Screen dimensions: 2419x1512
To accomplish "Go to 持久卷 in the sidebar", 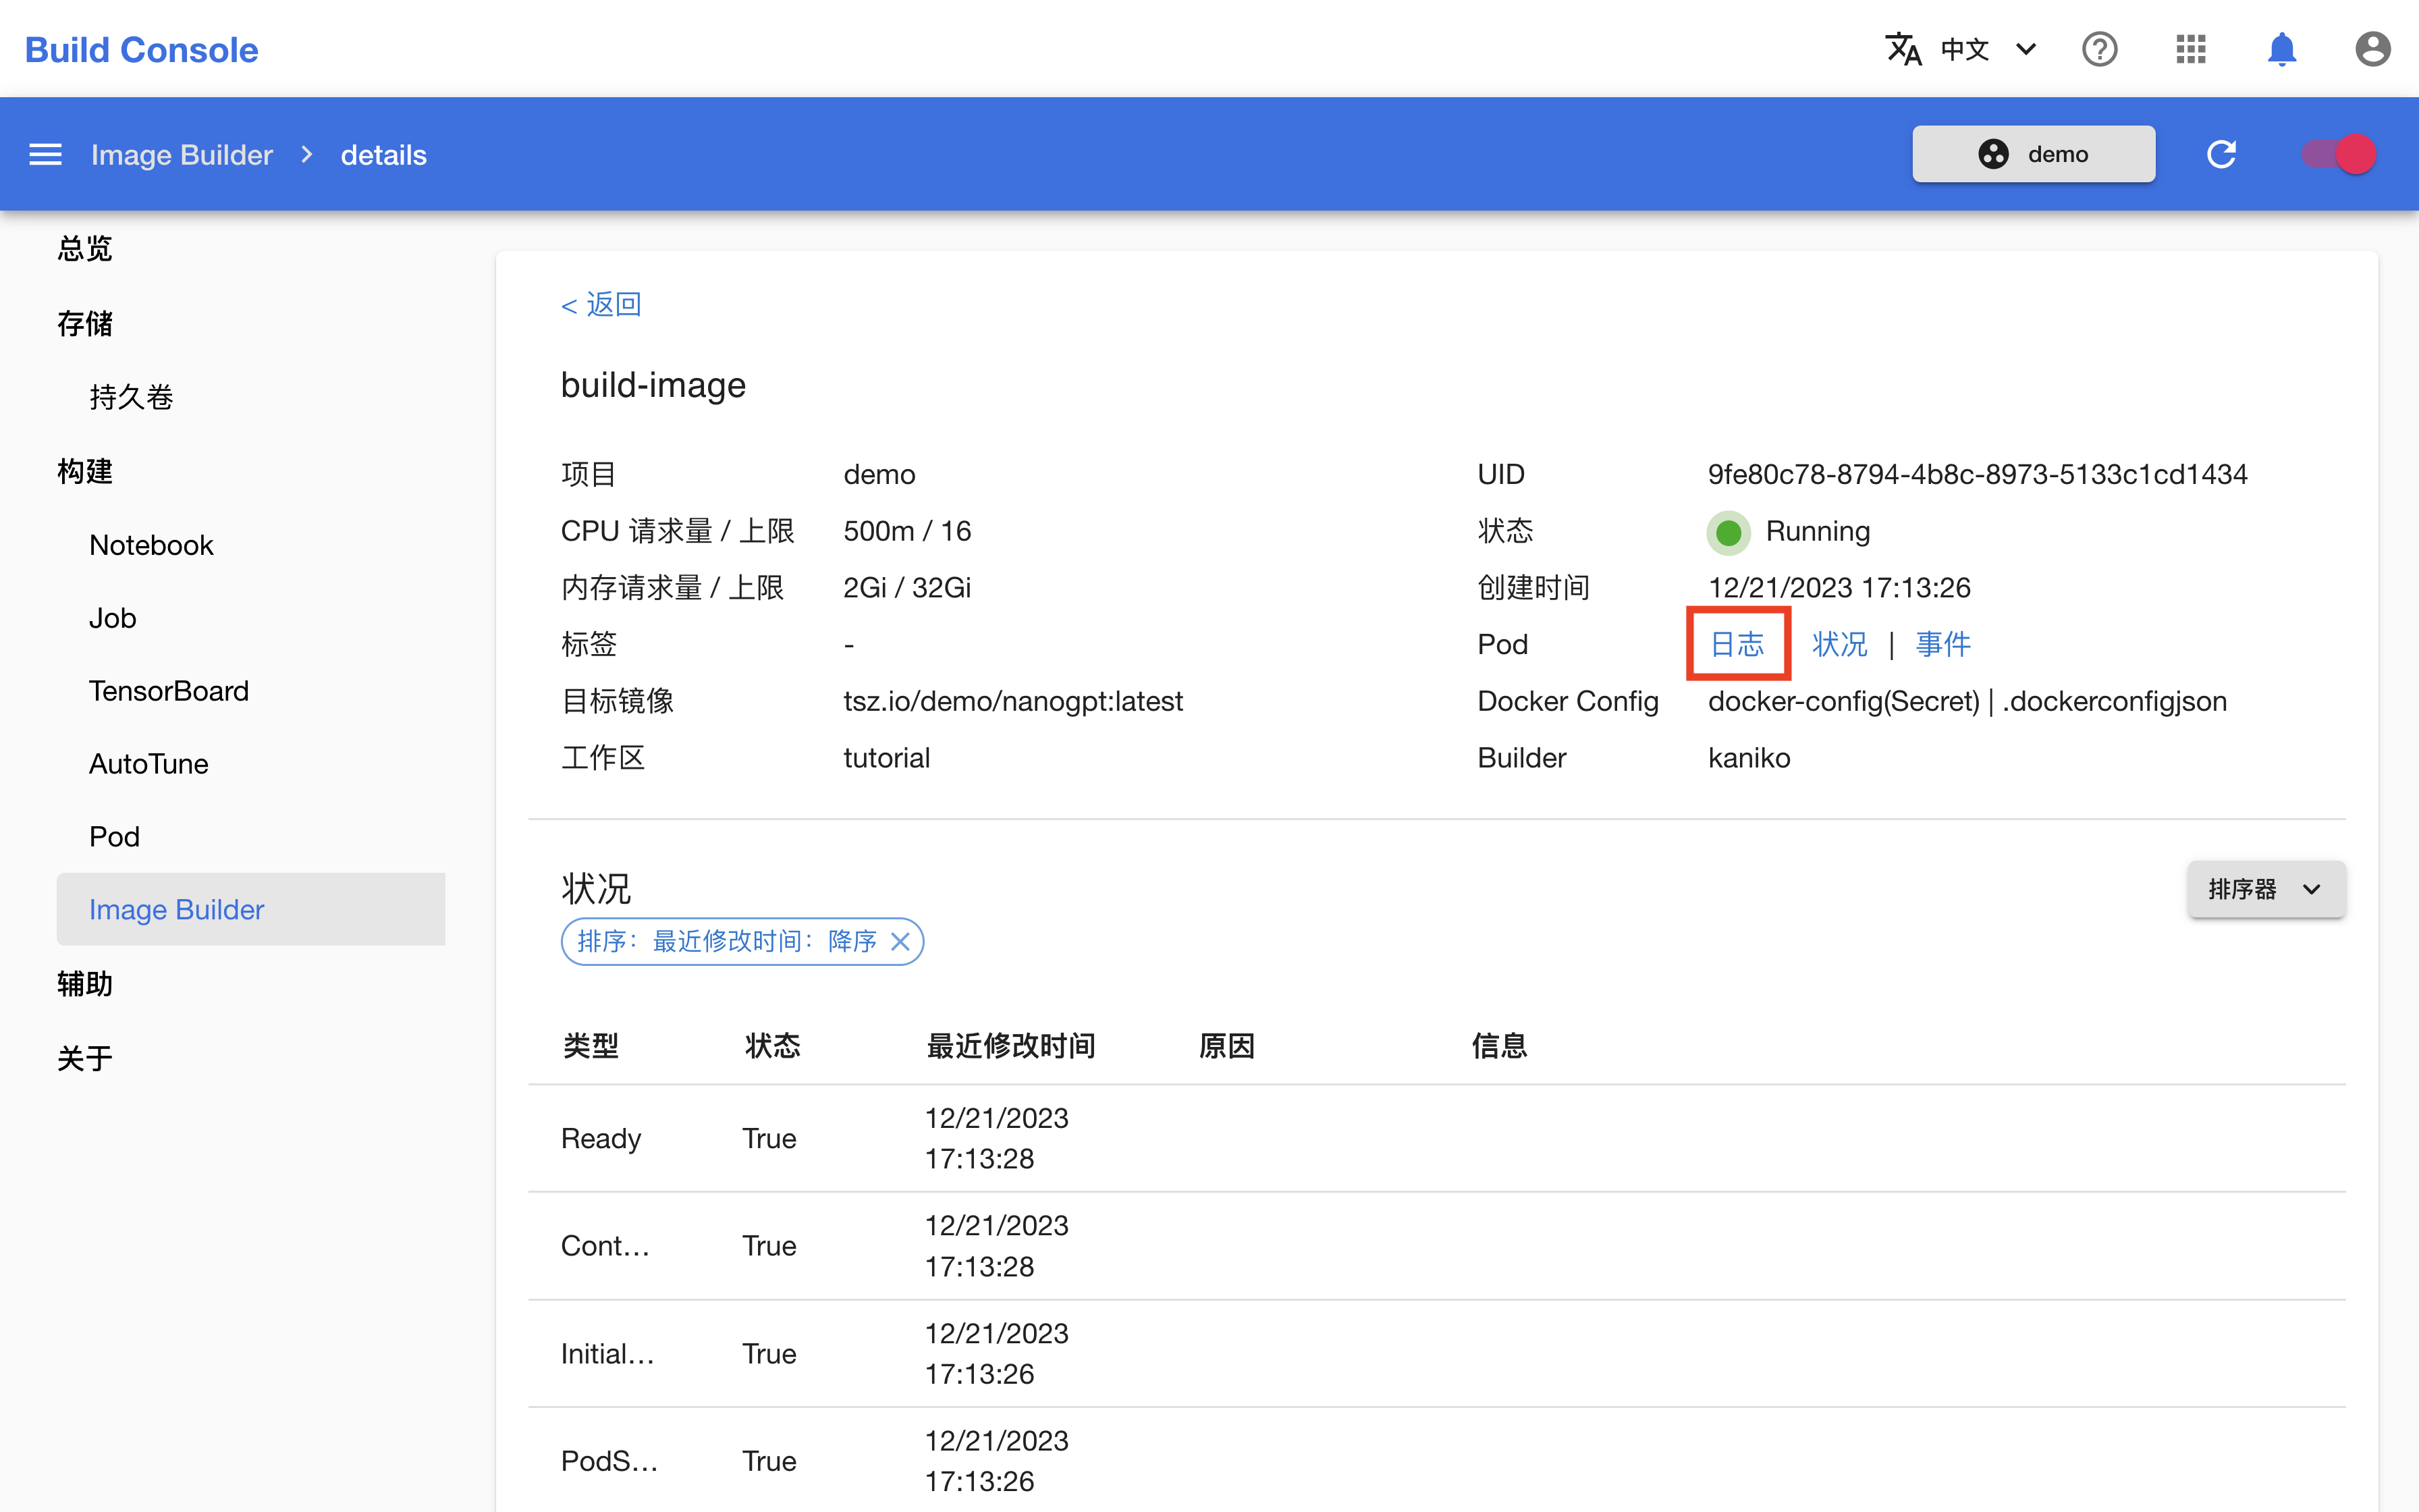I will click(x=131, y=397).
